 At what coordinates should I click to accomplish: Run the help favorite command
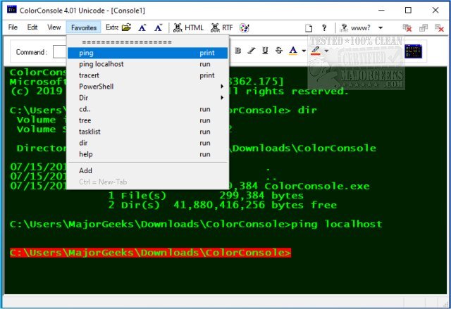coord(147,154)
